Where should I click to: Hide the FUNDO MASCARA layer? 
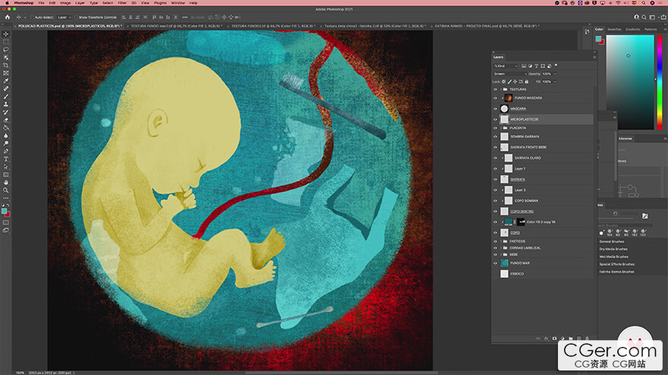[x=495, y=98]
